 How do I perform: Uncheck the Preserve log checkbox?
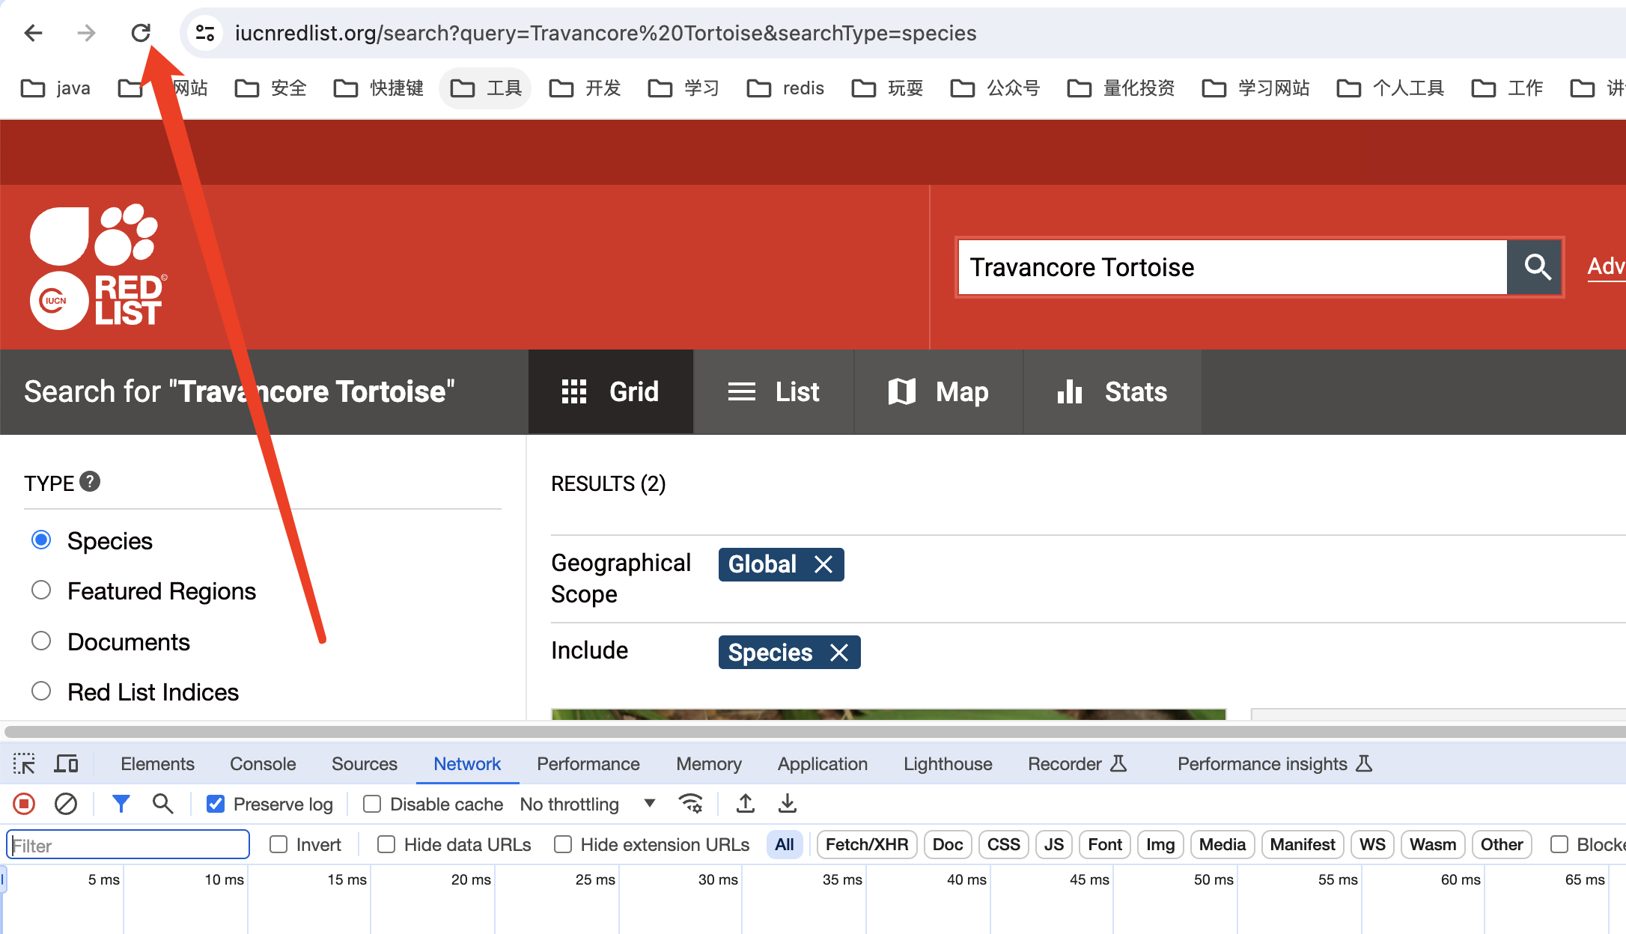(216, 804)
